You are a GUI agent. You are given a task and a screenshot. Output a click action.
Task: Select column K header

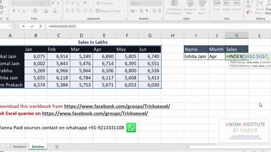coord(237,35)
